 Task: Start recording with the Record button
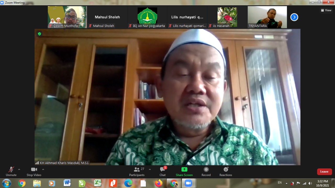(x=206, y=171)
